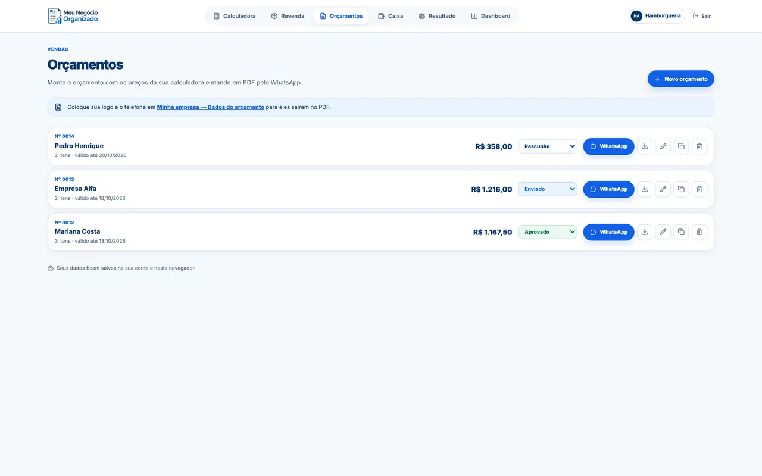Open Aprovado status dropdown for Mariana Costa
The image size is (762, 476).
point(548,232)
